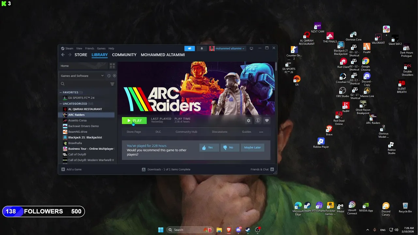
Task: Click the VALORANT desktop icon
Action: pyautogui.click(x=378, y=39)
